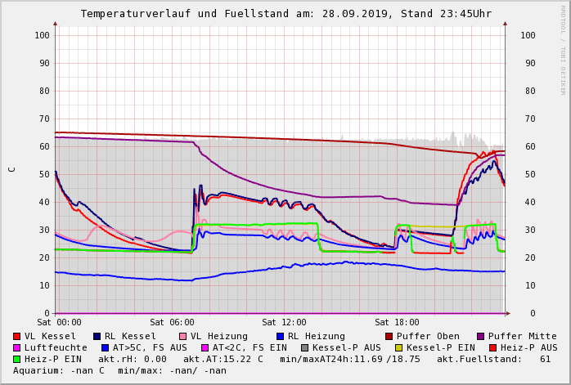571x385 pixels.
Task: Select the pink VL Heizung legend swatch
Action: pyautogui.click(x=182, y=336)
